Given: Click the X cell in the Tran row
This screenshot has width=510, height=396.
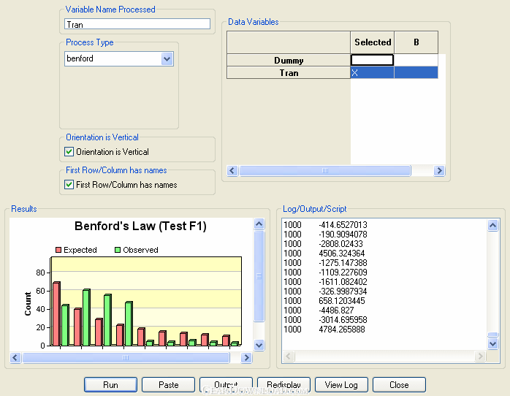Looking at the screenshot, I should click(x=372, y=73).
